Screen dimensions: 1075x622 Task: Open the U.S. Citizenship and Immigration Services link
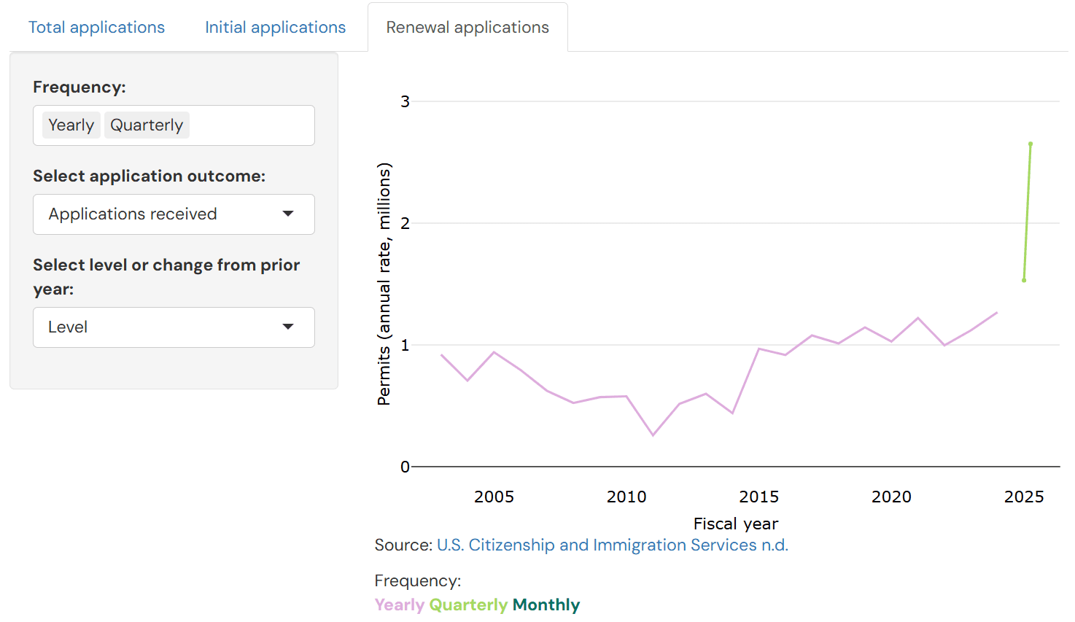(613, 545)
